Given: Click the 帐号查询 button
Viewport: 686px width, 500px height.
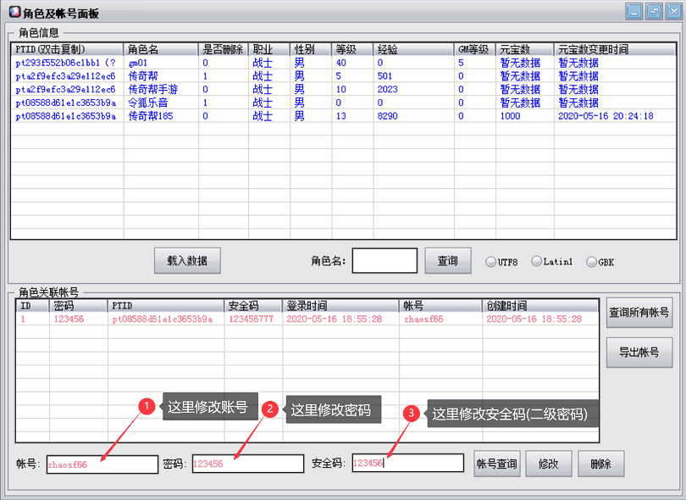Looking at the screenshot, I should [497, 464].
